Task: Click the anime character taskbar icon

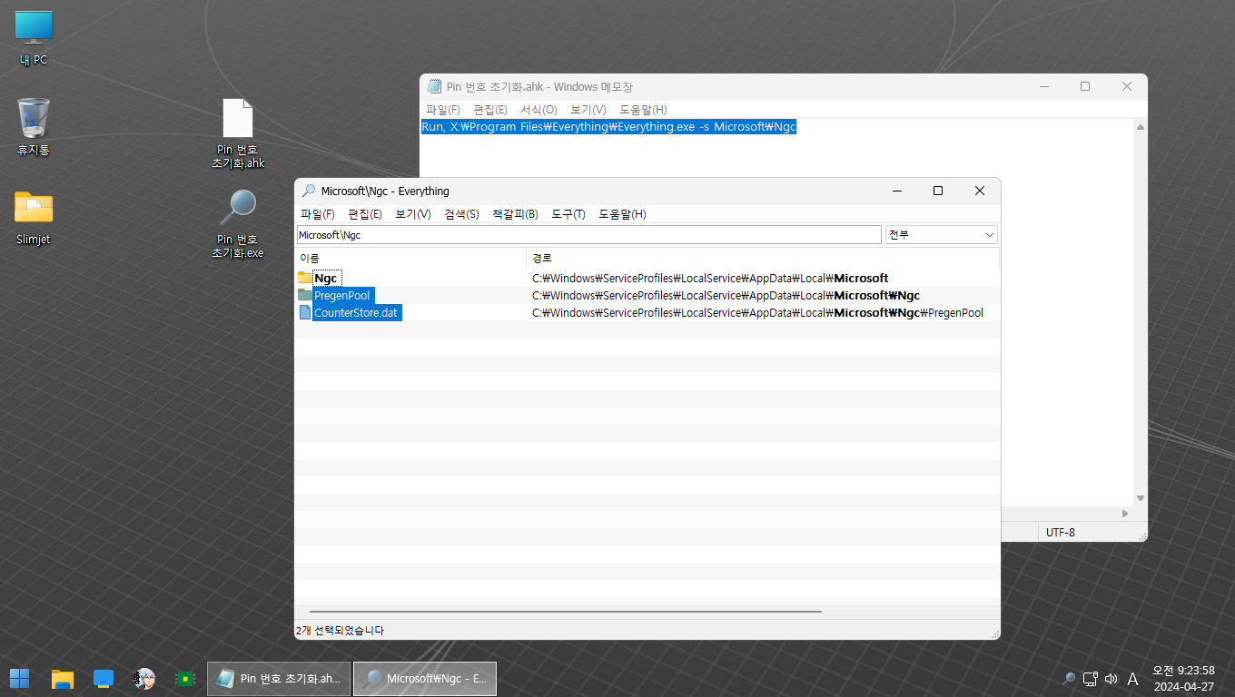Action: point(144,678)
